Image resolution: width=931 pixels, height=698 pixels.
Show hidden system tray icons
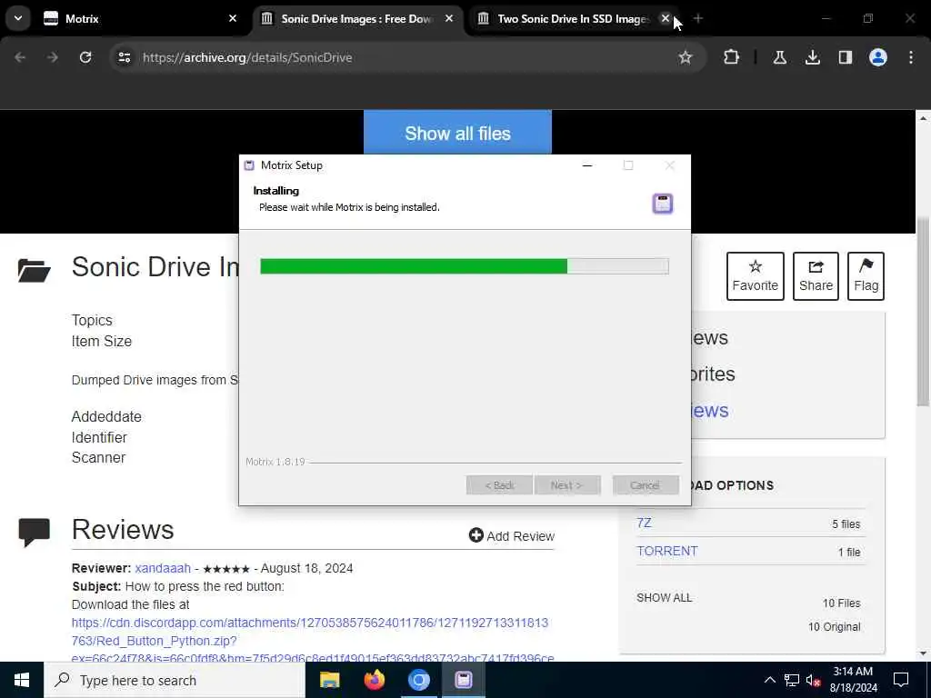point(769,680)
